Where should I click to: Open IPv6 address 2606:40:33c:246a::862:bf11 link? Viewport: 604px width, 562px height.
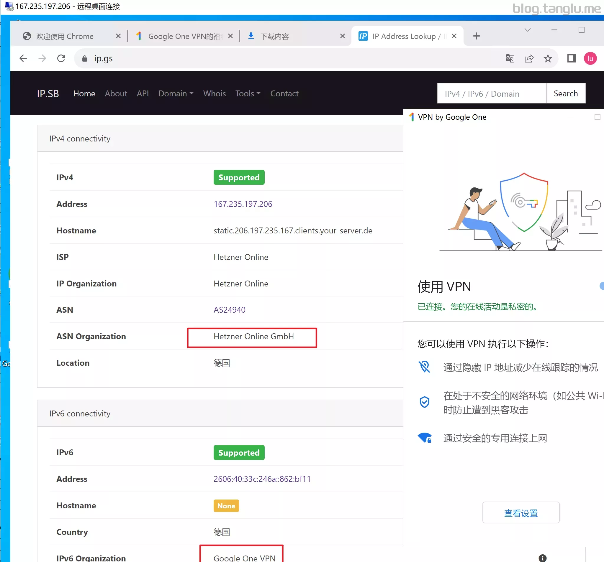point(262,479)
